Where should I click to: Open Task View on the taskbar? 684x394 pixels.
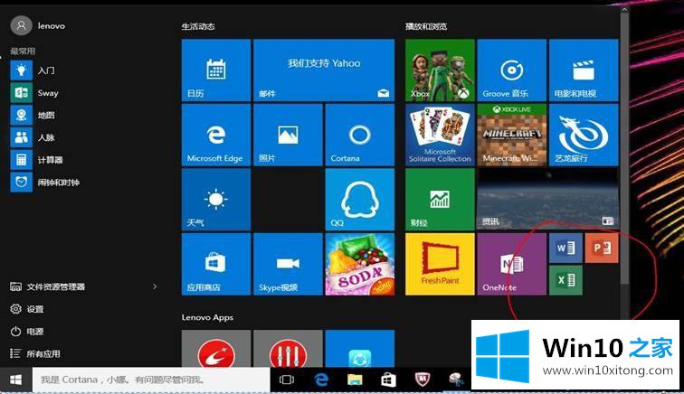tap(287, 380)
